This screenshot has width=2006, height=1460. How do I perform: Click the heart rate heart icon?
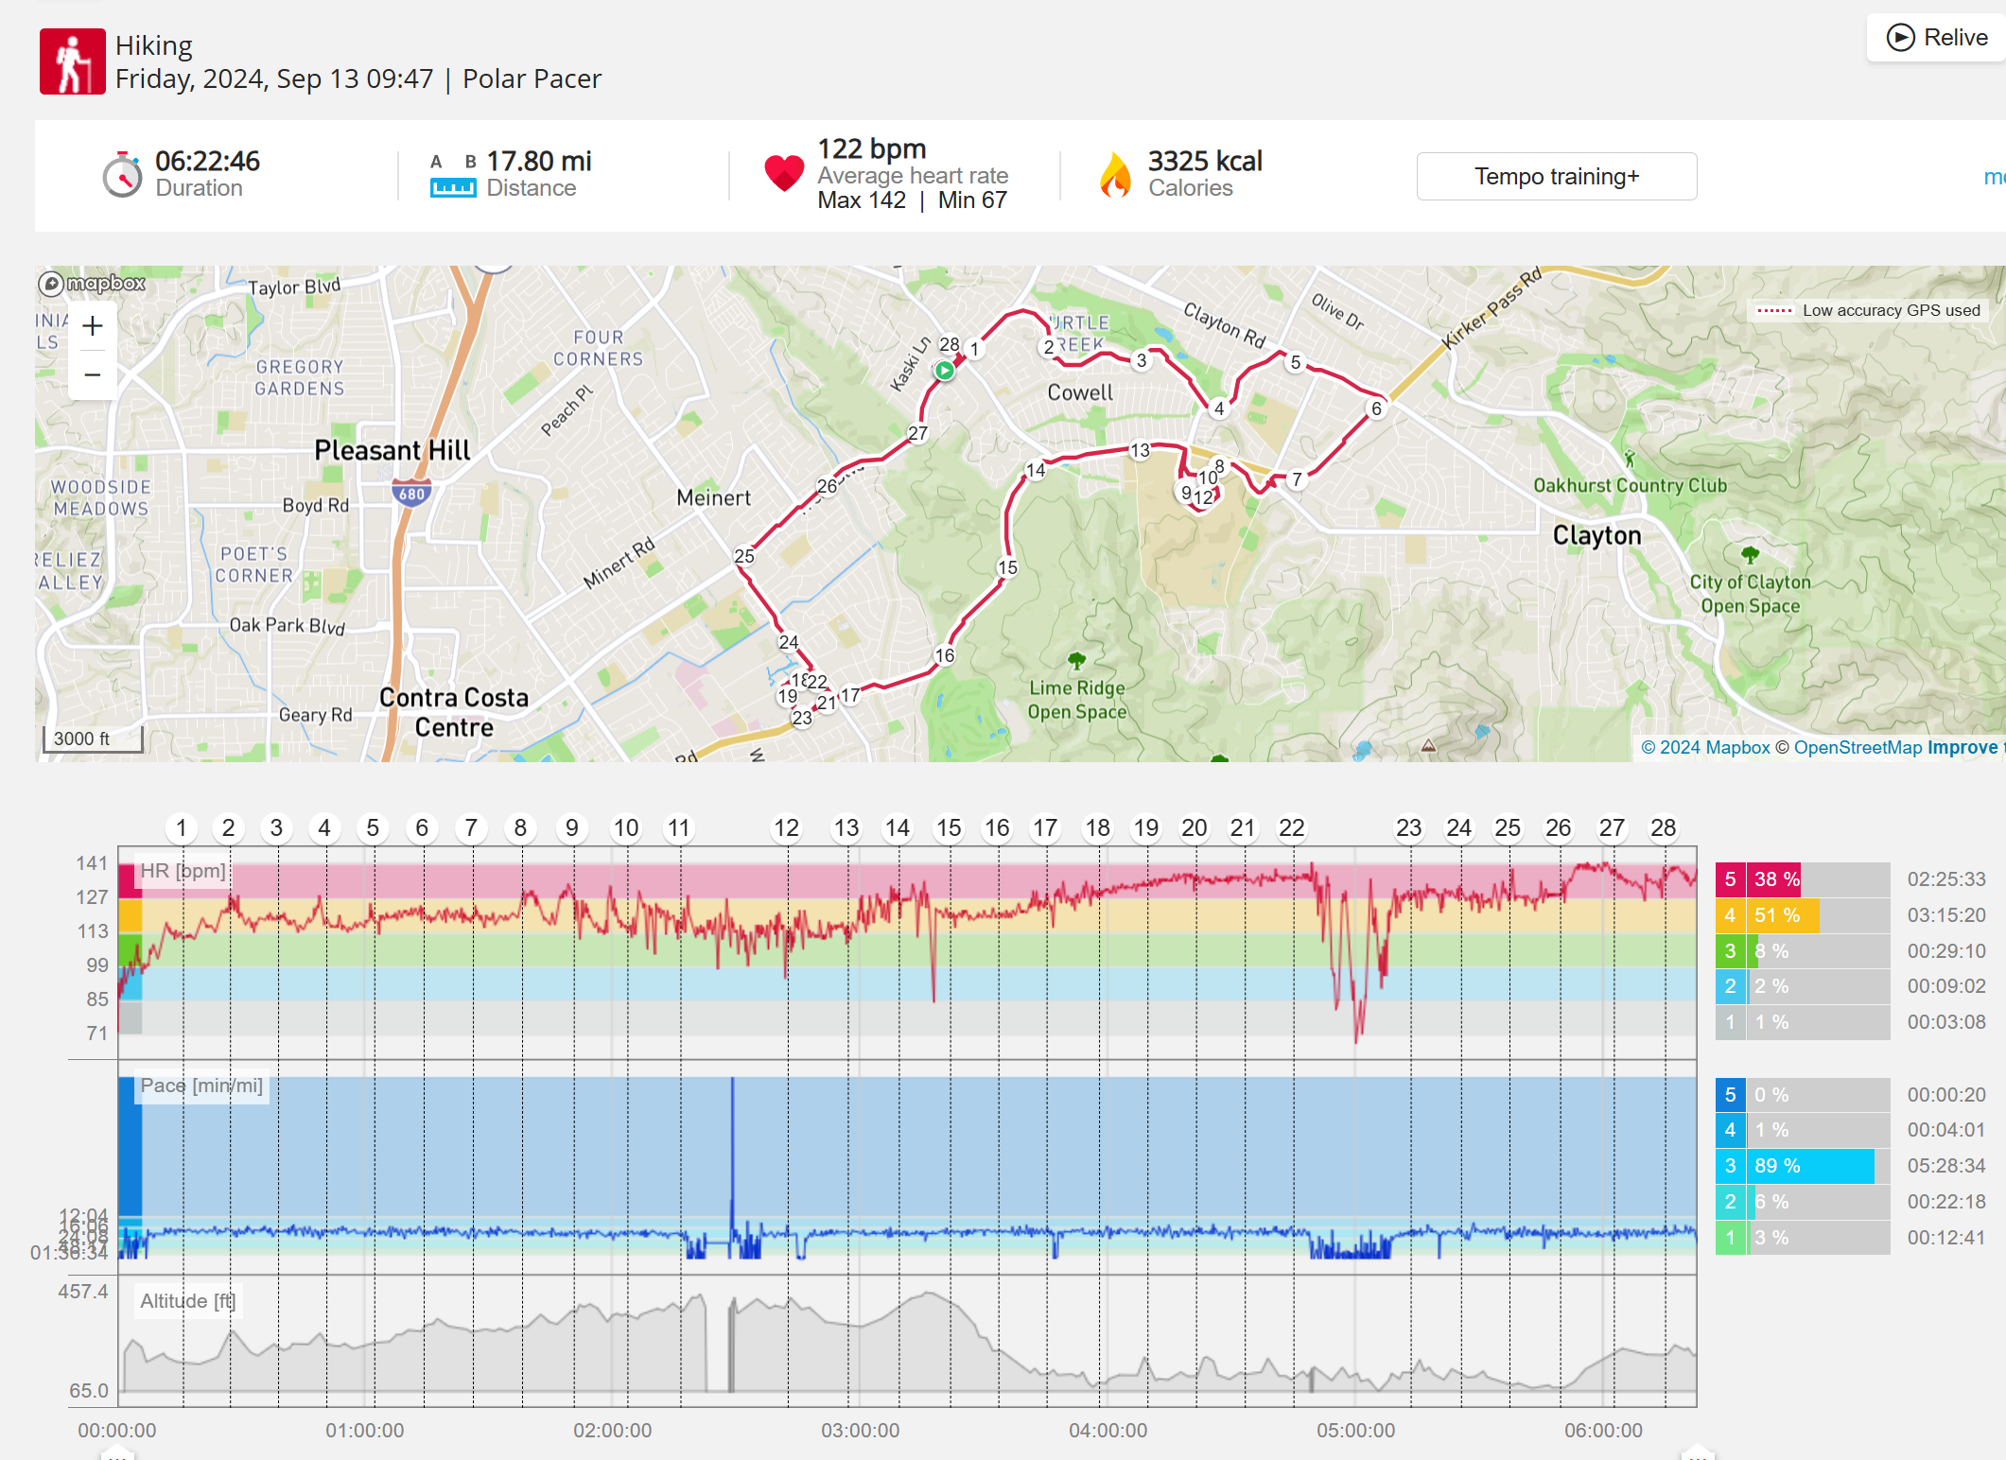coord(784,173)
